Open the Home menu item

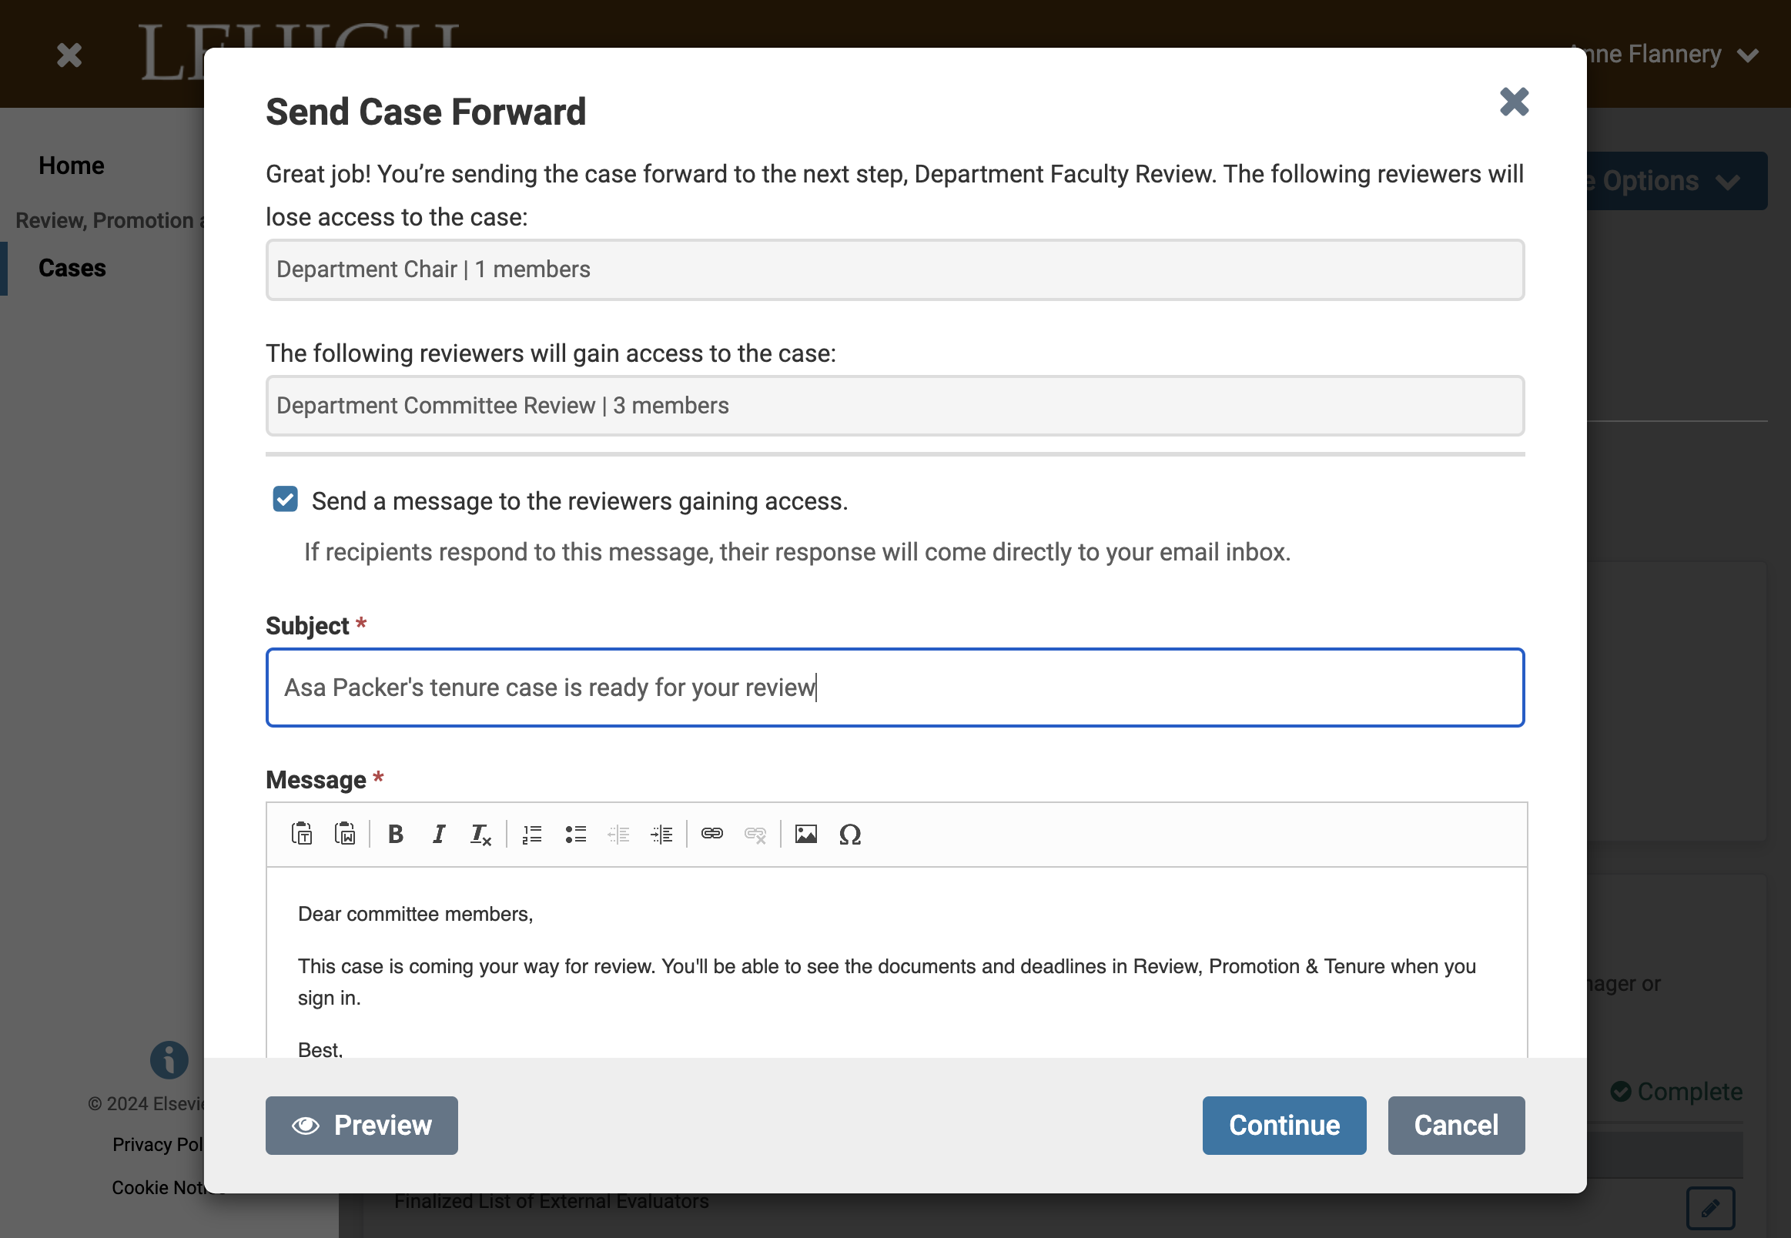(72, 166)
